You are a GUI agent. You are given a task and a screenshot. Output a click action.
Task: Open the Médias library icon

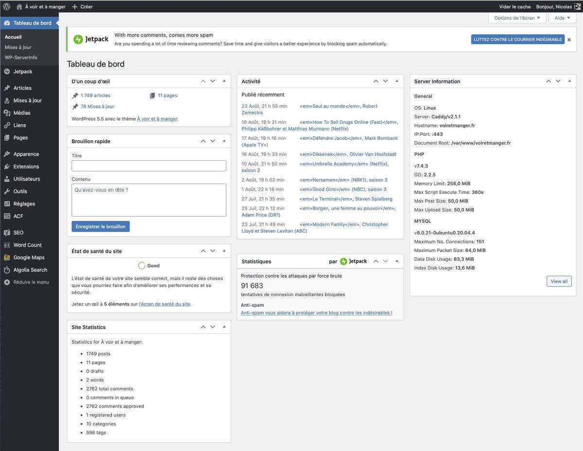[7, 113]
